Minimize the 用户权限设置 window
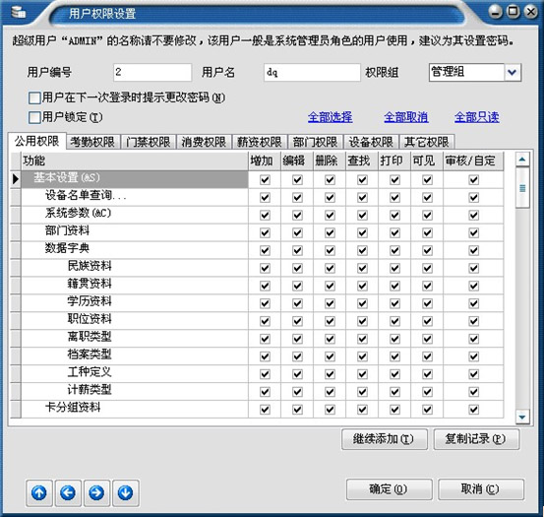This screenshot has height=517, width=544. [496, 12]
